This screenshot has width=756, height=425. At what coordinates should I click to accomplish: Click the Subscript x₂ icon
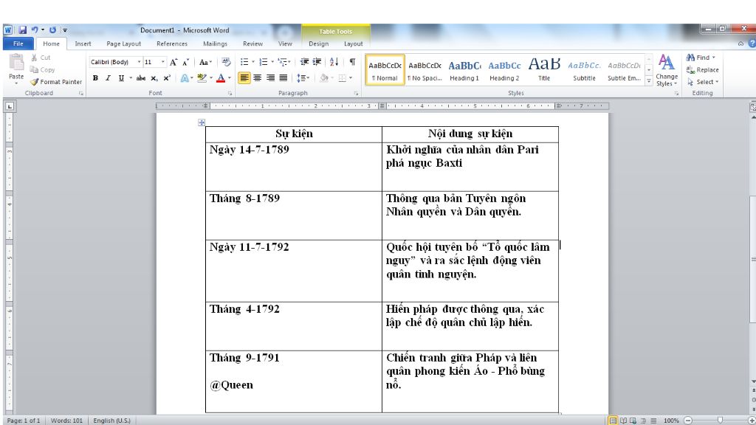coord(154,78)
